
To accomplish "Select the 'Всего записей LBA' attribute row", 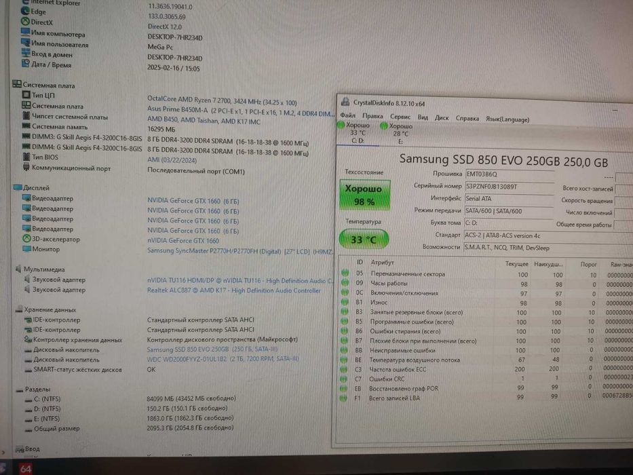I will pos(486,398).
